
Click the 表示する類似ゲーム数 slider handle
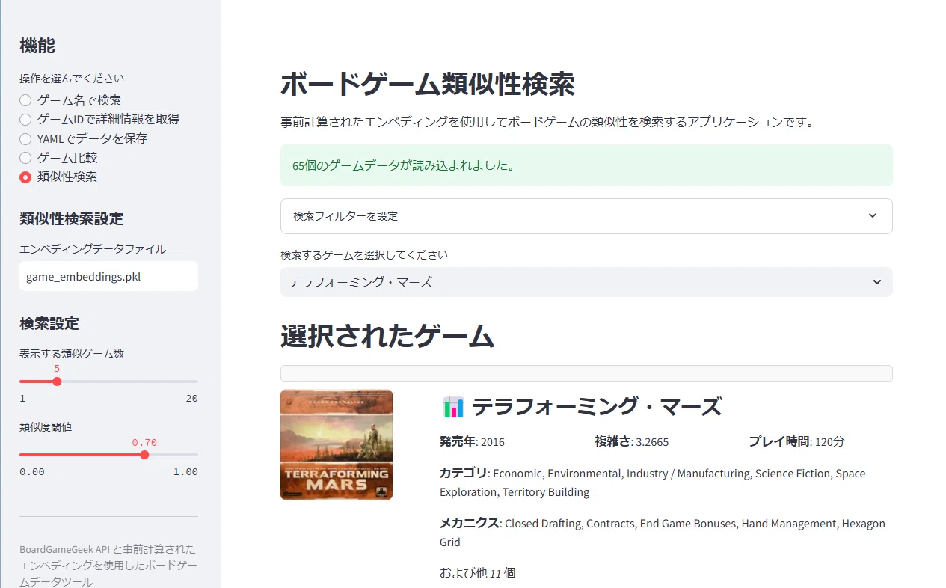tap(57, 382)
